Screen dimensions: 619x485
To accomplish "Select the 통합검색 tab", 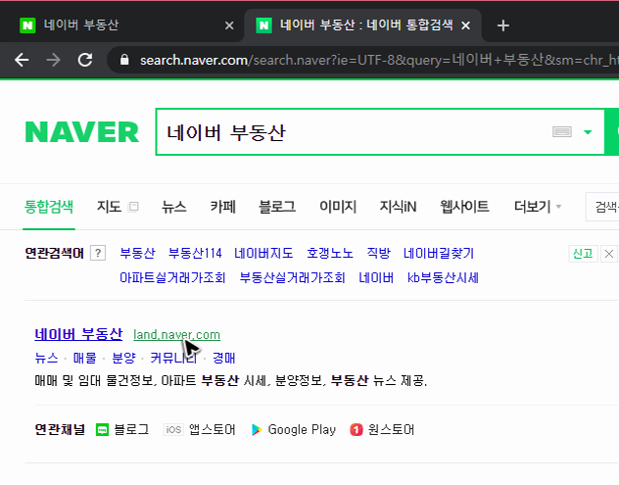I will pyautogui.click(x=49, y=207).
